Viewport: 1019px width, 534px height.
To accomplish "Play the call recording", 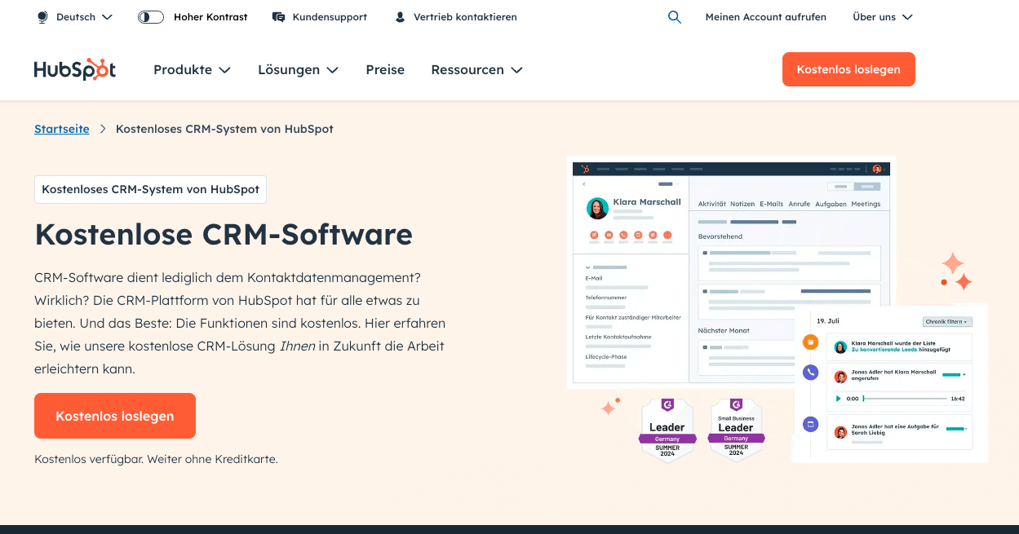I will click(x=838, y=399).
